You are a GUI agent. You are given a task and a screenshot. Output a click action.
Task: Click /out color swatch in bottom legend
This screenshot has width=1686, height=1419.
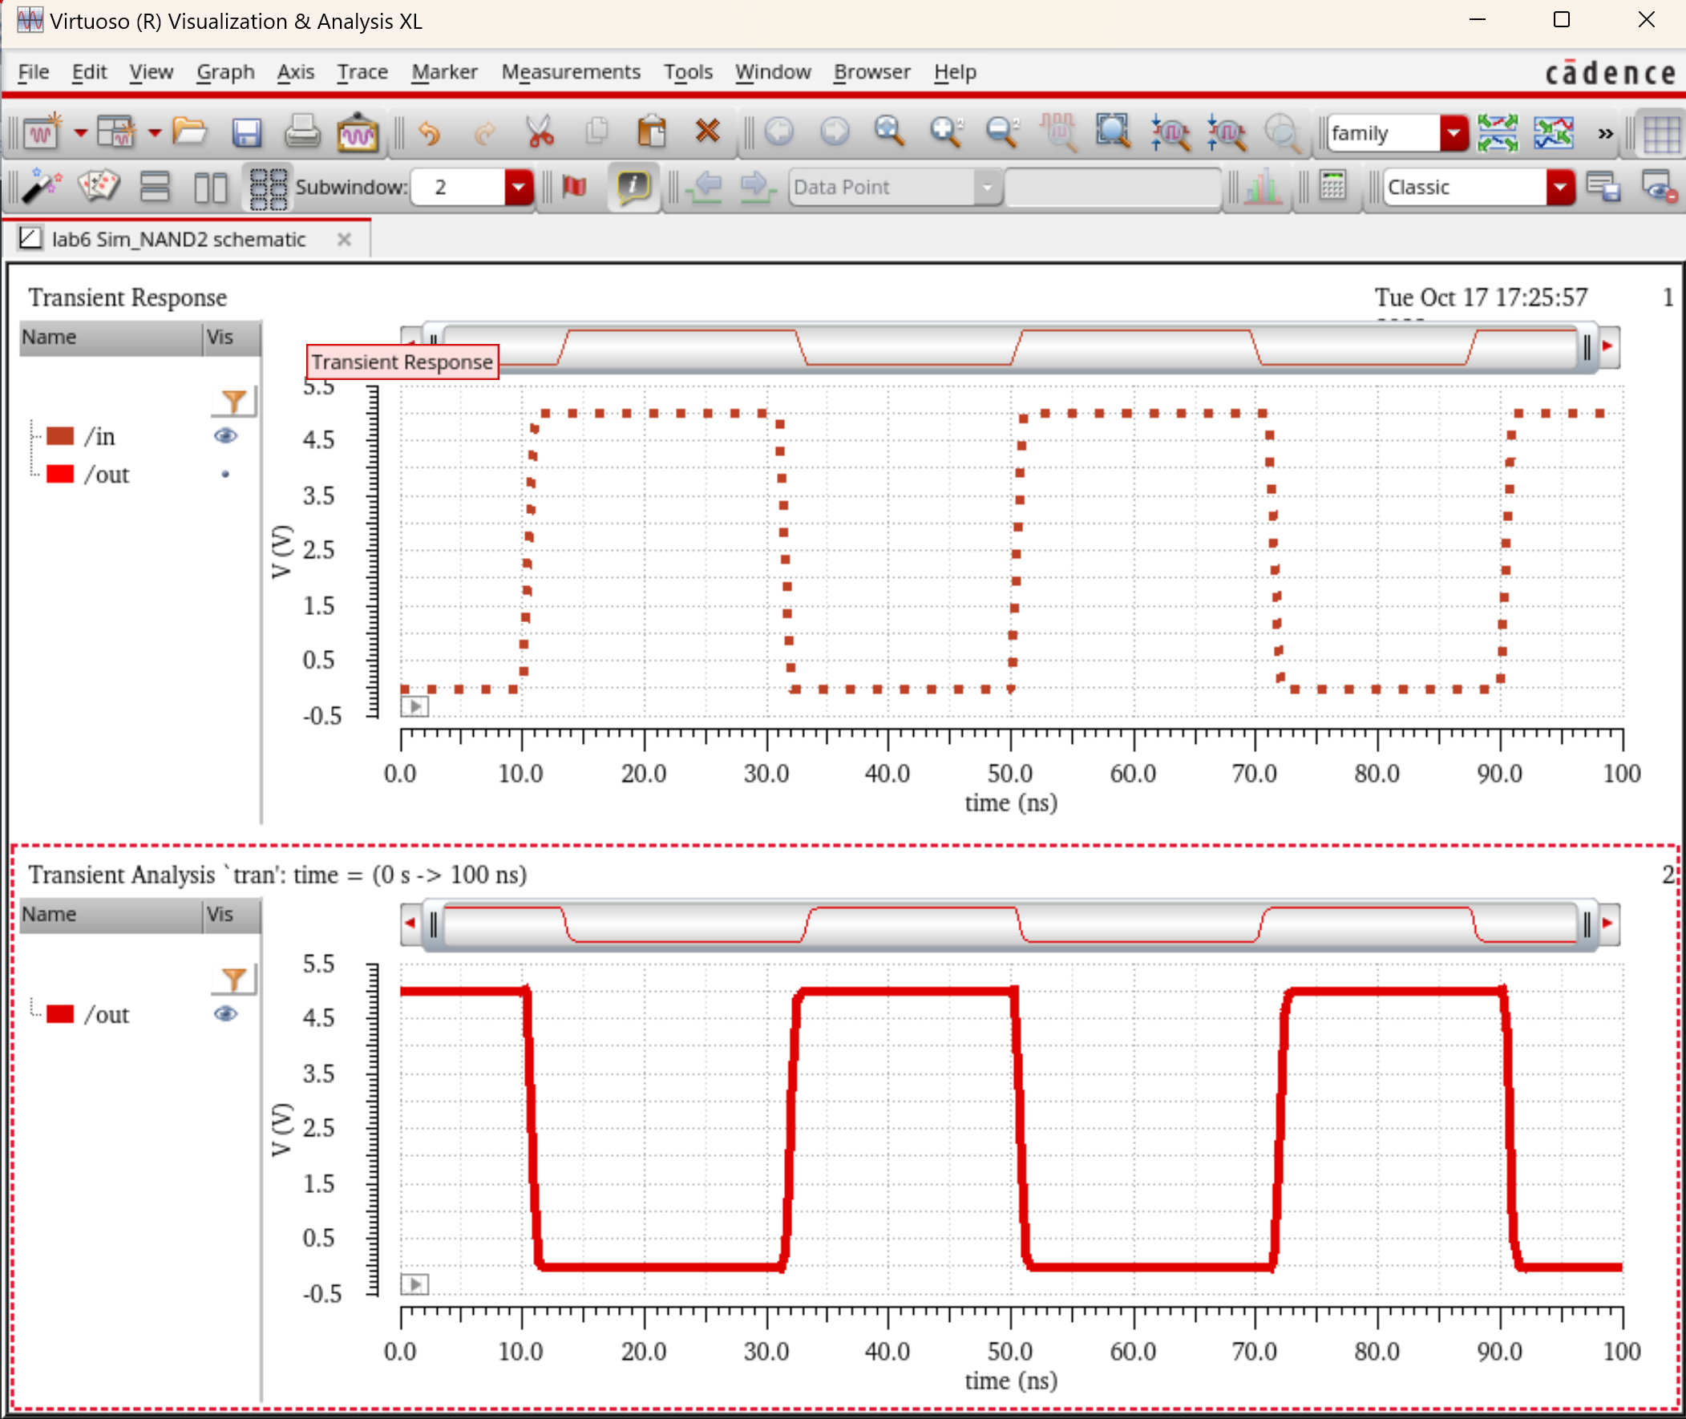pyautogui.click(x=60, y=1013)
